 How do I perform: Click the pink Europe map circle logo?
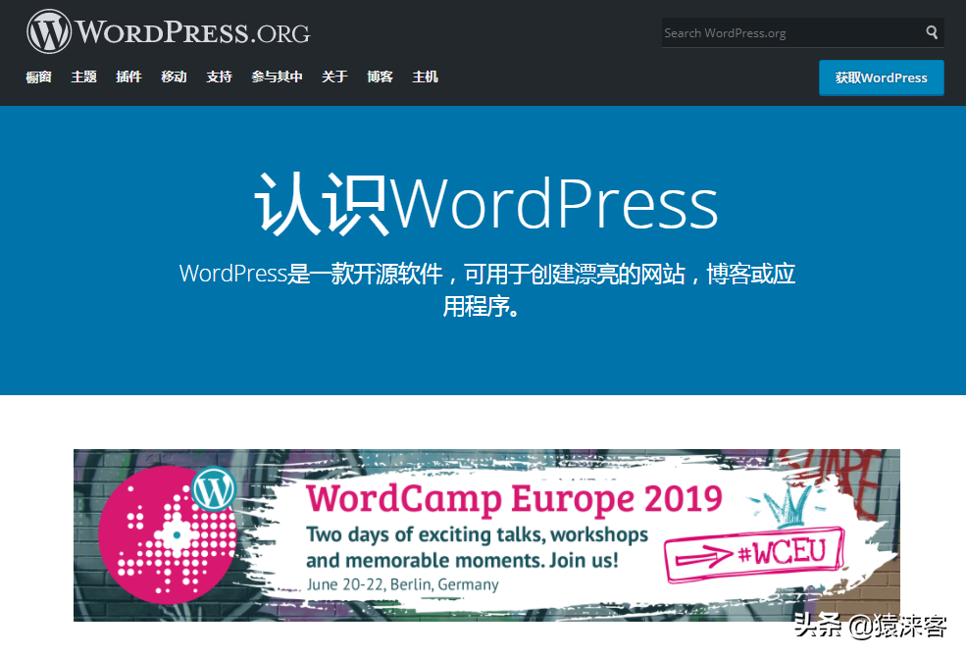pos(168,534)
